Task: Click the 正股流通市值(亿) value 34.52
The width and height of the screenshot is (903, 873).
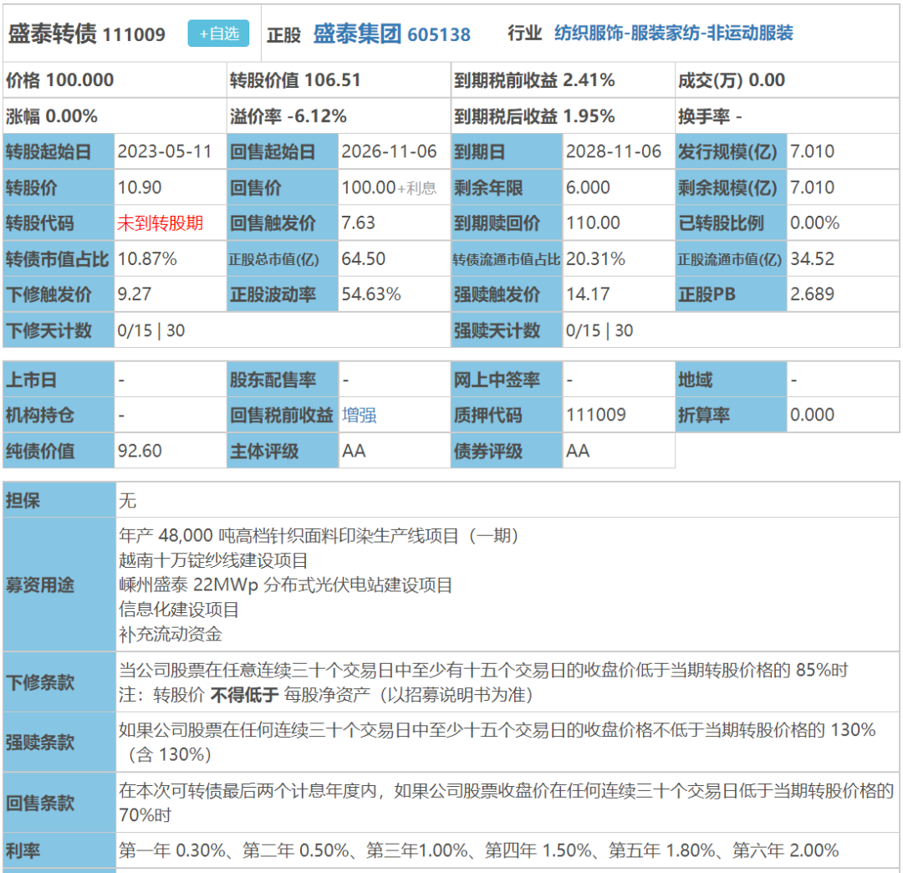Action: coord(812,259)
